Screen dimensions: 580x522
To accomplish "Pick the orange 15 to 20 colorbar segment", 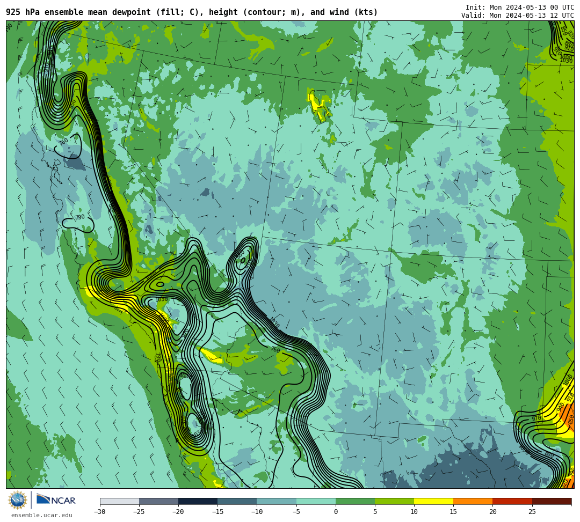I will [473, 501].
